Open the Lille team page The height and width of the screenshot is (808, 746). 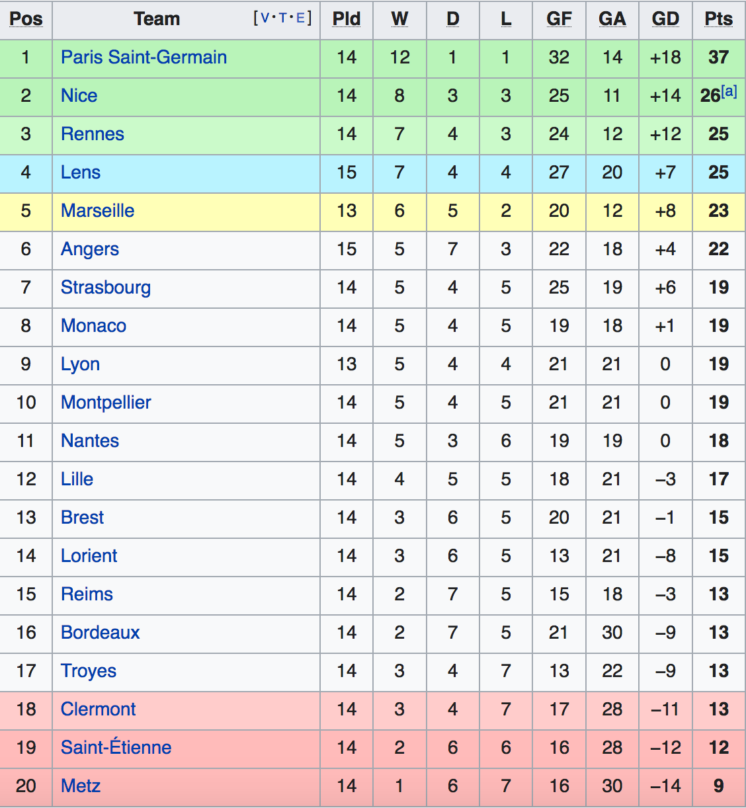(x=77, y=479)
